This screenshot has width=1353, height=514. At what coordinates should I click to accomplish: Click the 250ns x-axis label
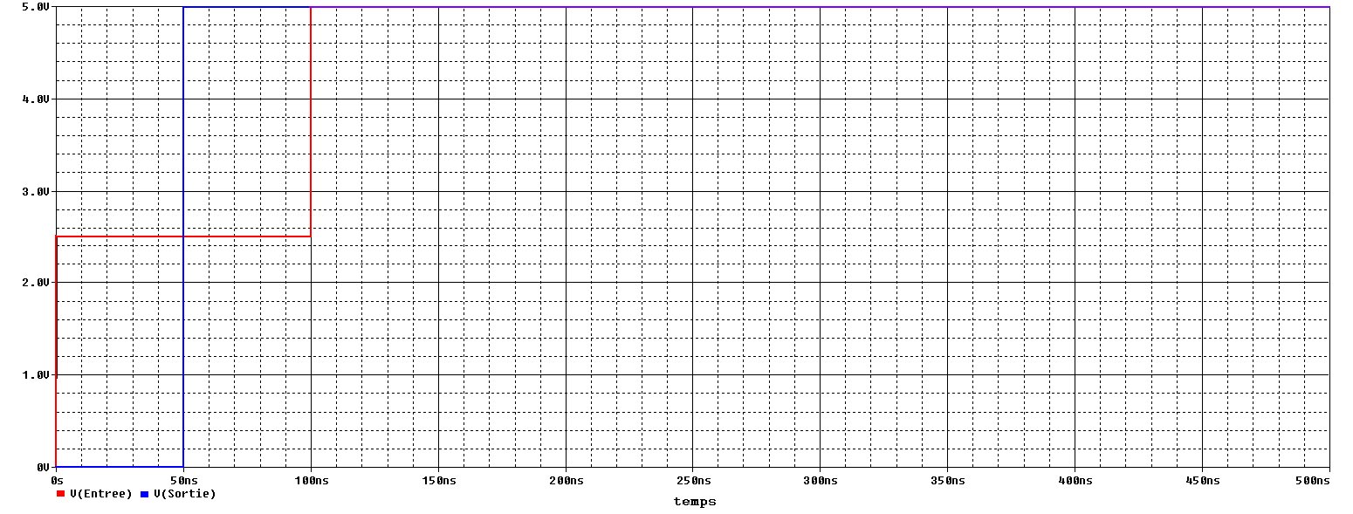point(693,481)
